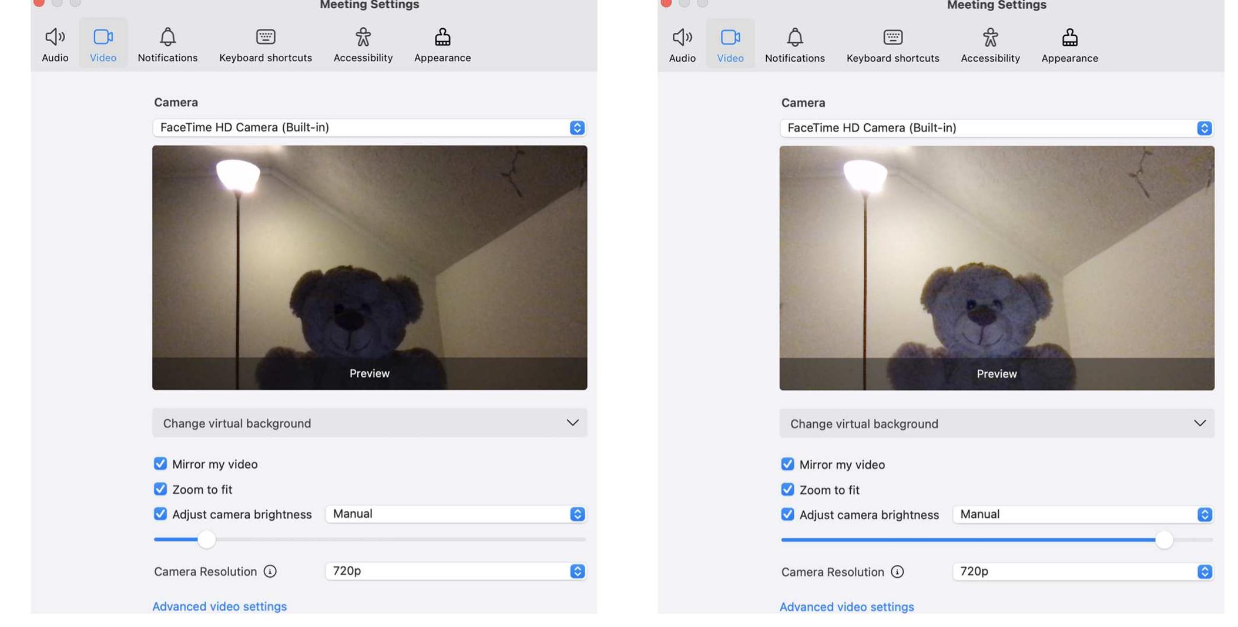Expand Change virtual background in right window

(x=996, y=423)
